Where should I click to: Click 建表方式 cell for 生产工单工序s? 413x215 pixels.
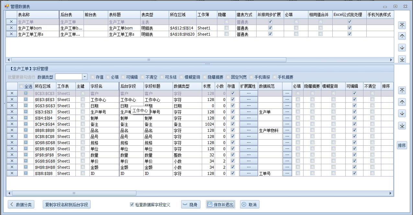(246, 34)
